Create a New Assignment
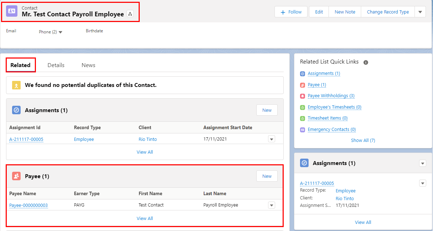433x231 pixels. click(267, 110)
